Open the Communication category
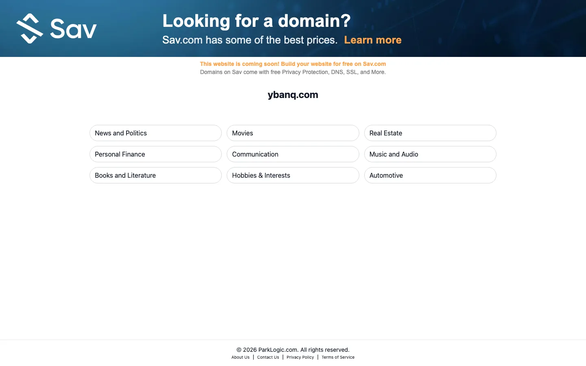Image resolution: width=586 pixels, height=366 pixels. click(293, 154)
